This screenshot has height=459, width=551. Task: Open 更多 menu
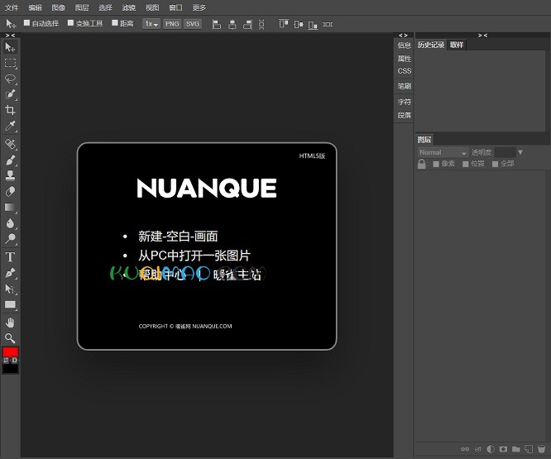coord(199,7)
